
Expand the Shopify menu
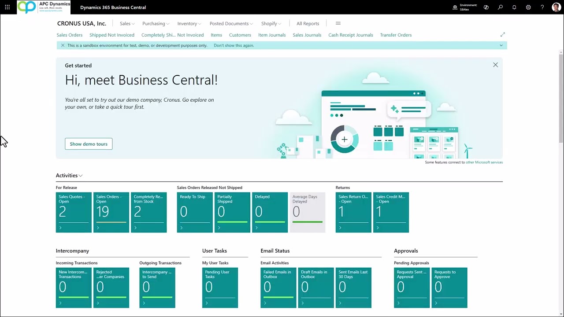pos(271,24)
